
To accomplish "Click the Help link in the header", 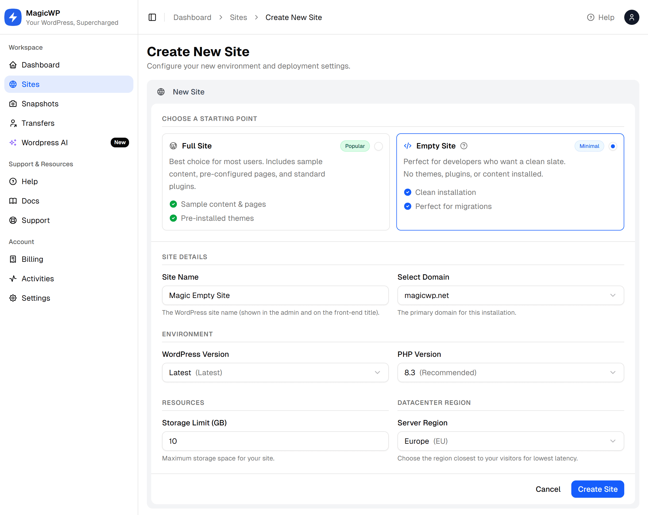I will pos(600,18).
